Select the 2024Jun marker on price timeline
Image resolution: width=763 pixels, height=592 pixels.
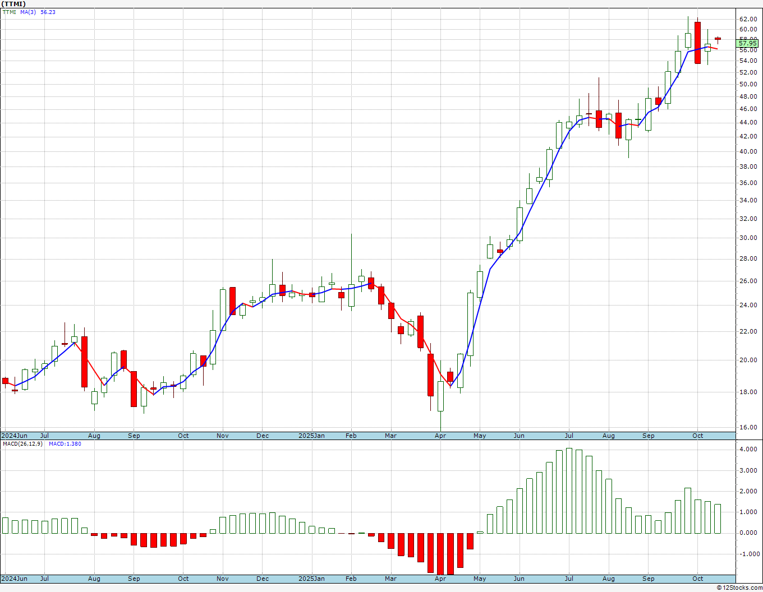click(14, 436)
